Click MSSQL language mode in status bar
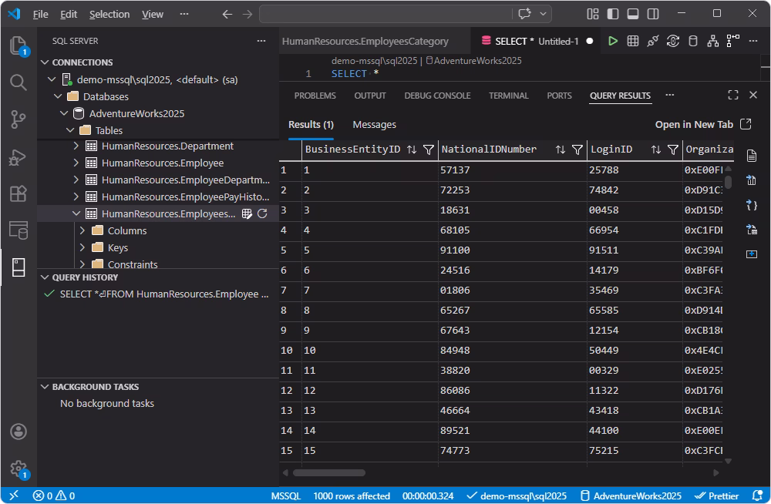This screenshot has width=771, height=504. click(286, 496)
